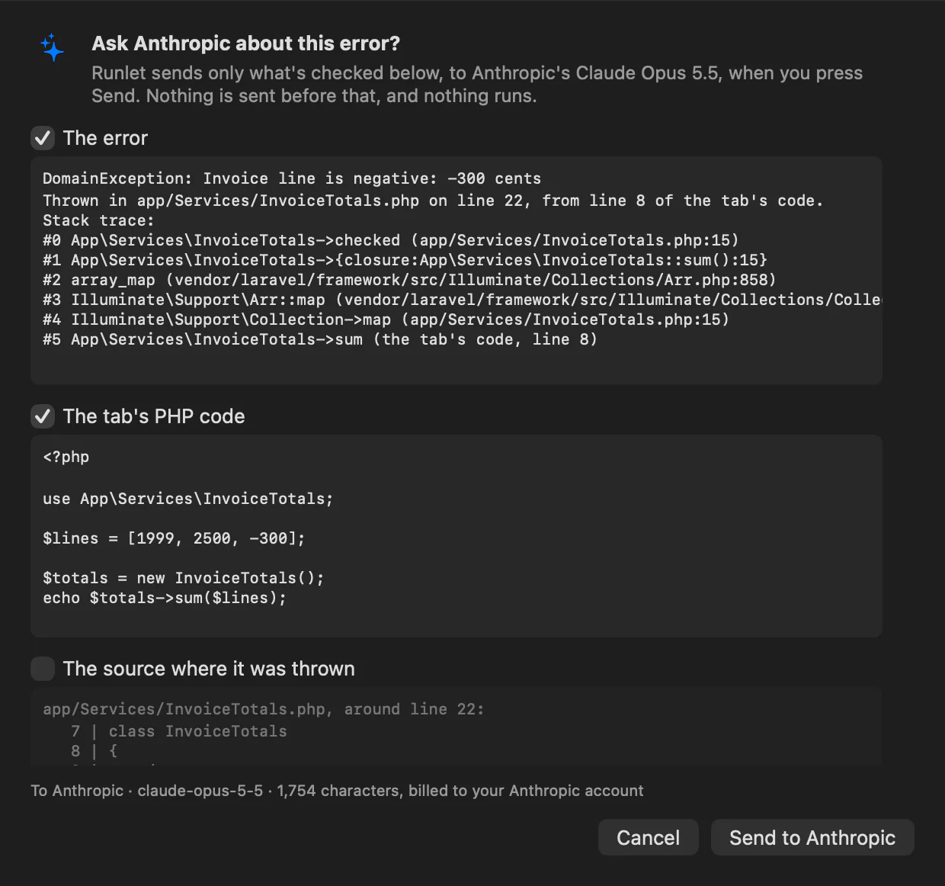The image size is (945, 886).
Task: Cancel the dialog
Action: [648, 837]
